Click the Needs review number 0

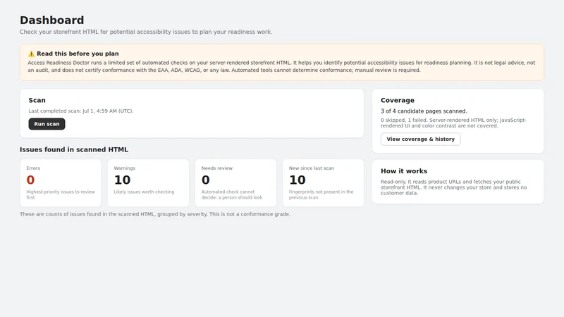coord(205,180)
